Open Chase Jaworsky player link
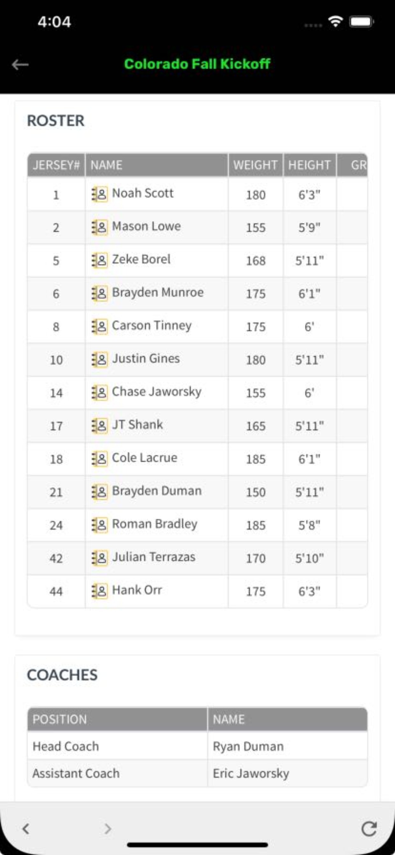The width and height of the screenshot is (395, 855). 156,392
